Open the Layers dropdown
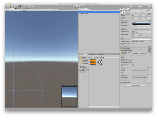157x117 pixels. pos(130,6)
